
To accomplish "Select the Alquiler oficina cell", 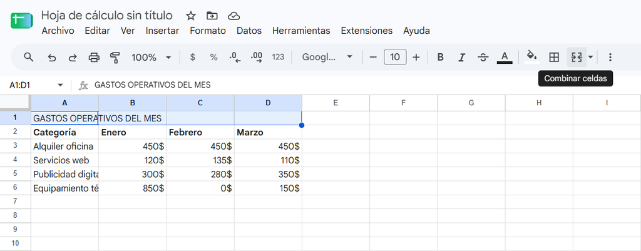I will tap(64, 146).
